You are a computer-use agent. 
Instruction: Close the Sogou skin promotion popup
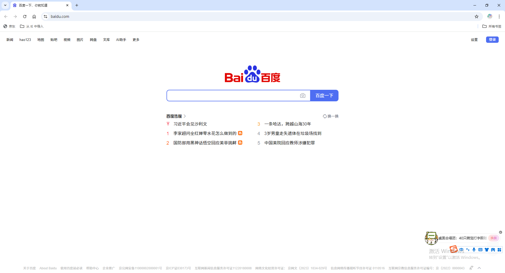501,232
